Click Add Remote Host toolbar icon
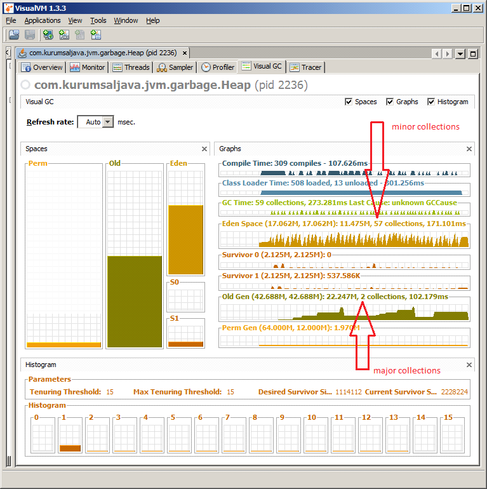 coord(48,35)
